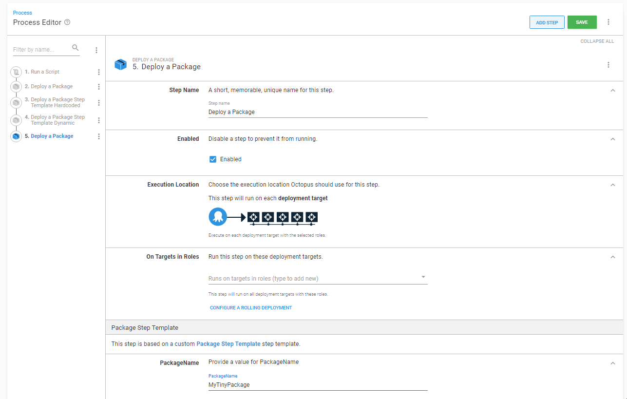627x399 pixels.
Task: Open the step header overflow menu
Action: [608, 65]
